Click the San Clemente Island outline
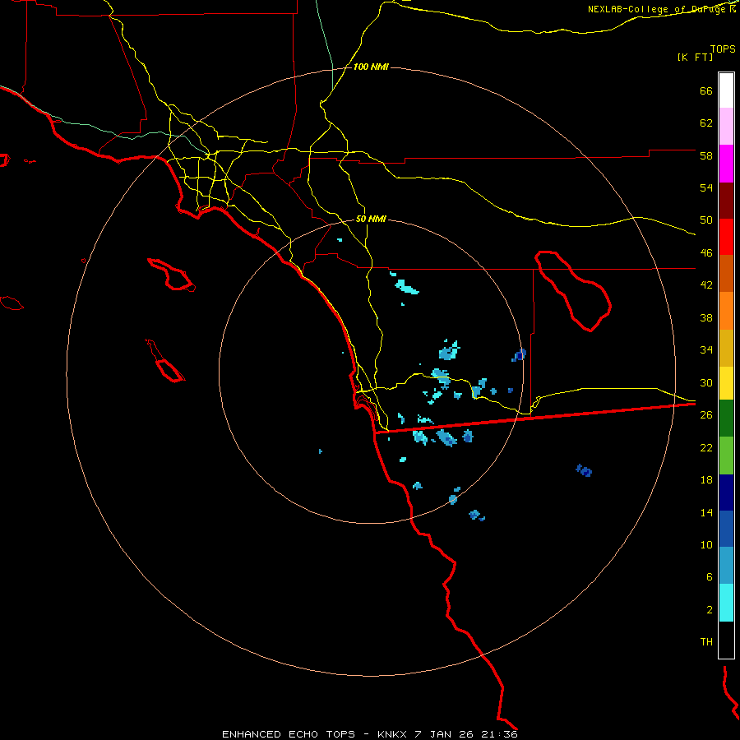This screenshot has height=740, width=740. pos(165,362)
